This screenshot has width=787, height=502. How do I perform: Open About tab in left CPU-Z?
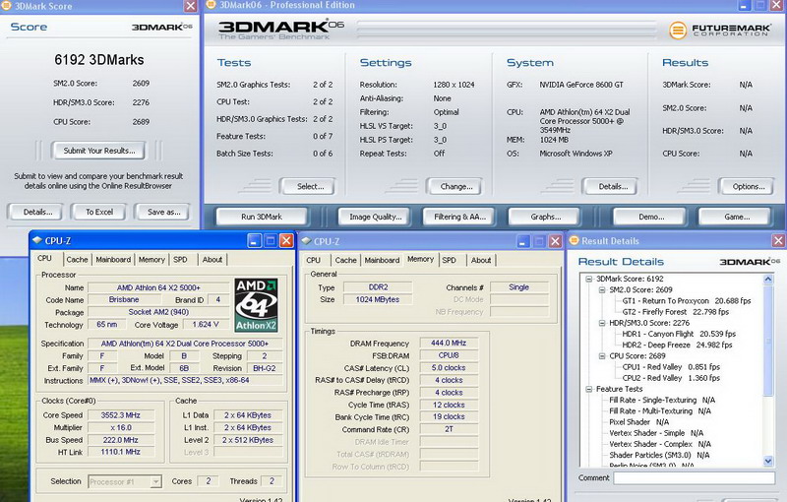pyautogui.click(x=212, y=260)
